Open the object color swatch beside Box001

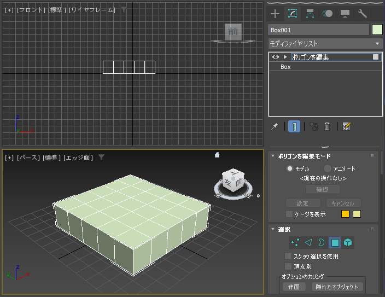(x=377, y=30)
